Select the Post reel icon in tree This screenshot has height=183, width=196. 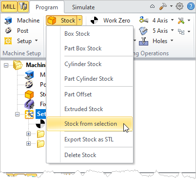pyautogui.click(x=29, y=85)
